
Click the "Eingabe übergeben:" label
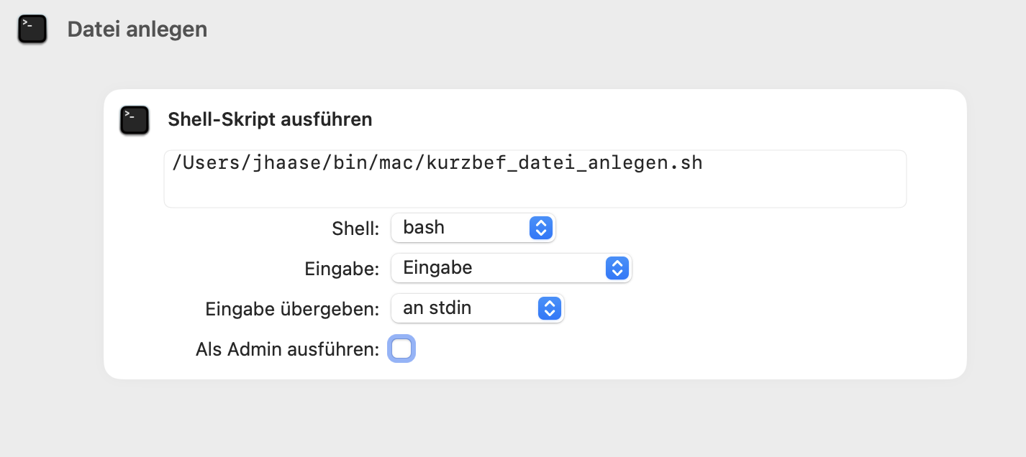pyautogui.click(x=292, y=309)
